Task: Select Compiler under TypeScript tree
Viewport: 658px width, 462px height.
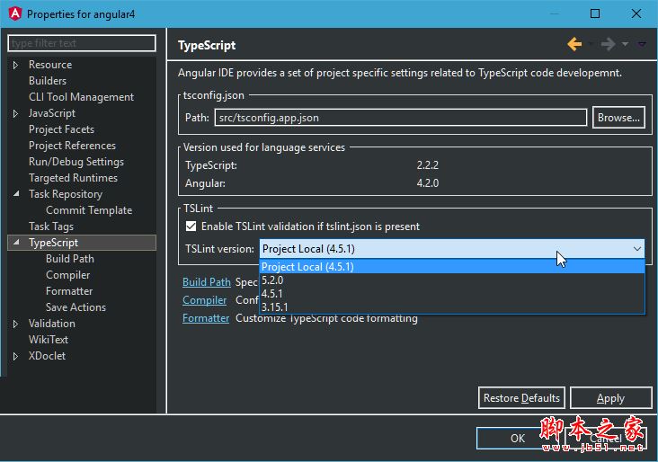Action: [x=67, y=275]
